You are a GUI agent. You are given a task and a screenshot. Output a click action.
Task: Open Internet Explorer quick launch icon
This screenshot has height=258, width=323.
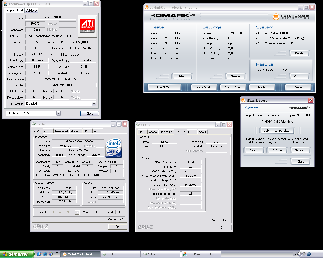[x=45, y=254]
